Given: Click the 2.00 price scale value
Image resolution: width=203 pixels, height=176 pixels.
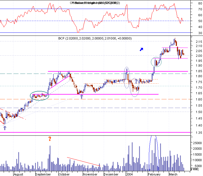Looking at the screenshot, I should (x=199, y=56).
